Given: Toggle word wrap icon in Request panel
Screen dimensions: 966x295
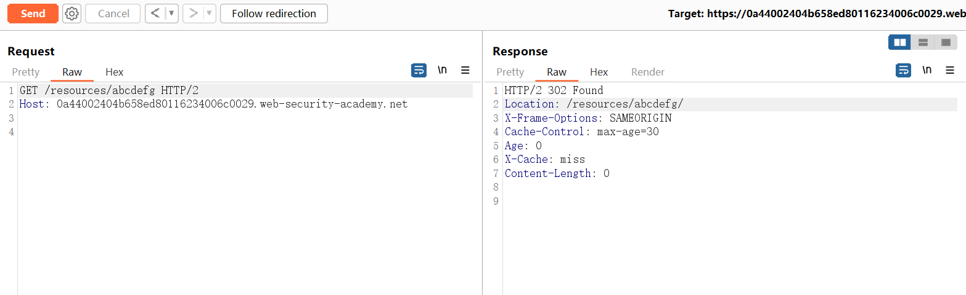Looking at the screenshot, I should [x=419, y=70].
